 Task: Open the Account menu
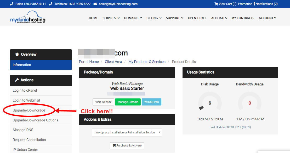267,18
